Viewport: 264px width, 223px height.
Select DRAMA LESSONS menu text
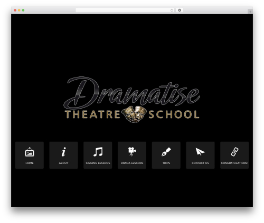point(132,163)
